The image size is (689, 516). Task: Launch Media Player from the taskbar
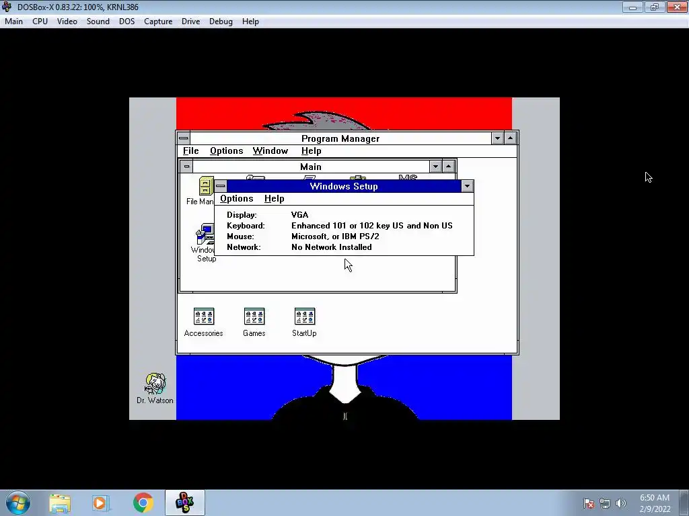(100, 503)
